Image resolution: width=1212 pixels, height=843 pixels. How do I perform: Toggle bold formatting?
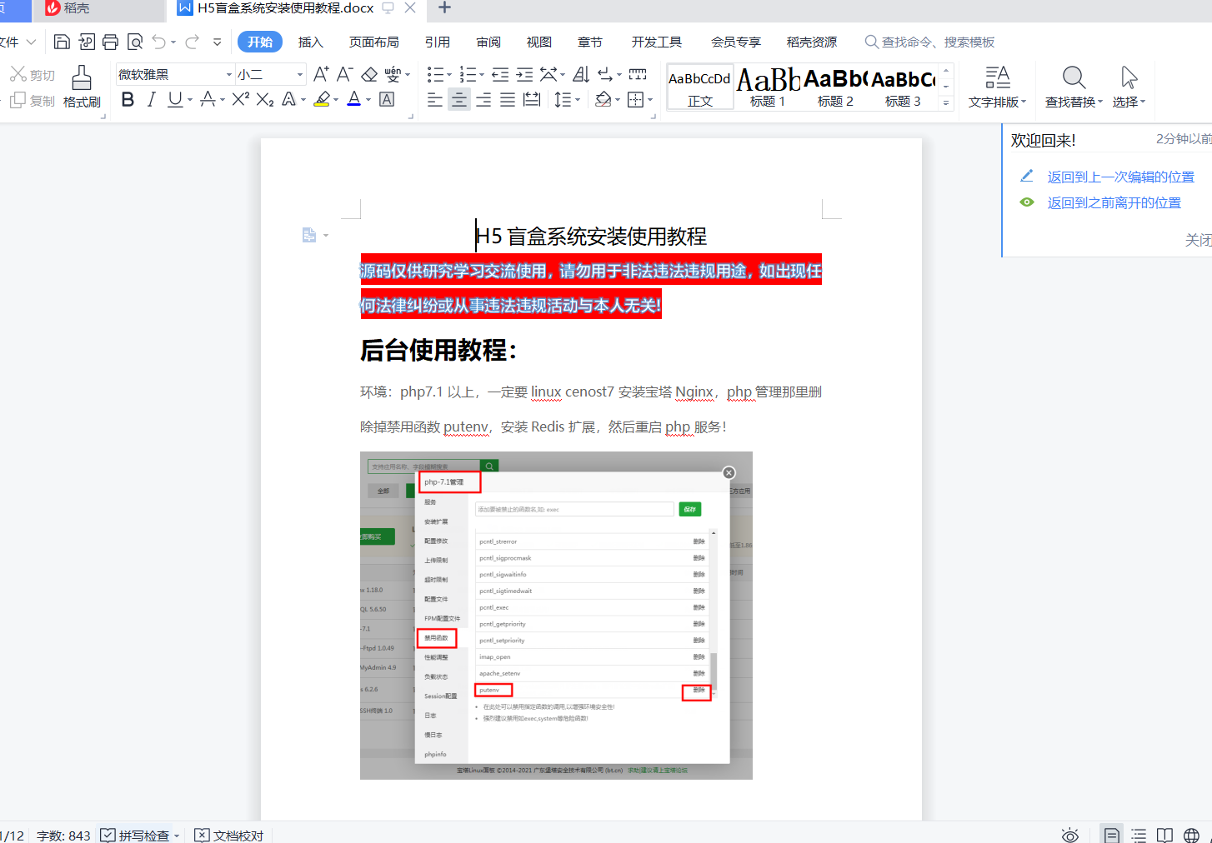[127, 99]
